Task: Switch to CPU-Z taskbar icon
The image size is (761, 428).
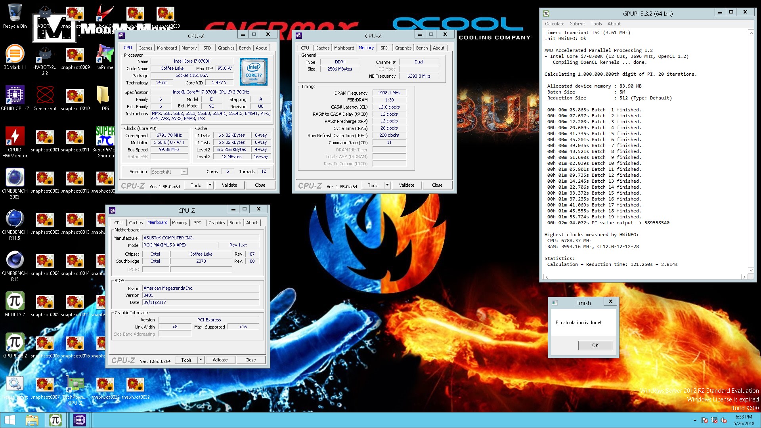Action: (80, 420)
